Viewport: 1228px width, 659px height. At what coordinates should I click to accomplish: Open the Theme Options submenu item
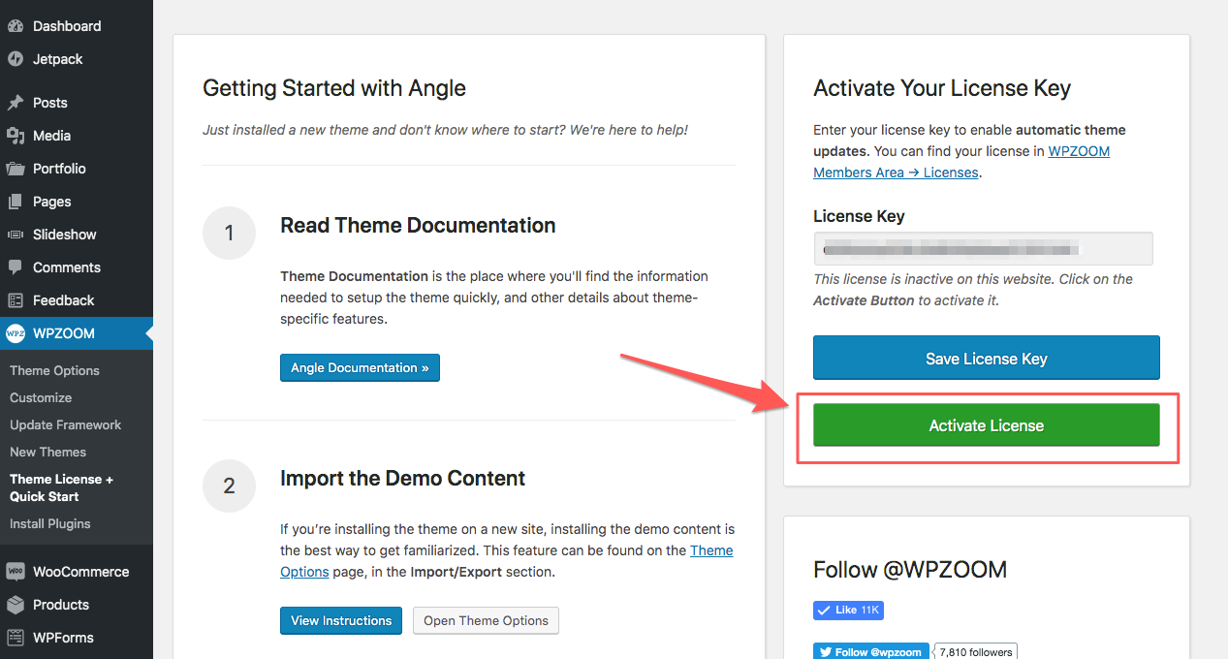coord(54,370)
